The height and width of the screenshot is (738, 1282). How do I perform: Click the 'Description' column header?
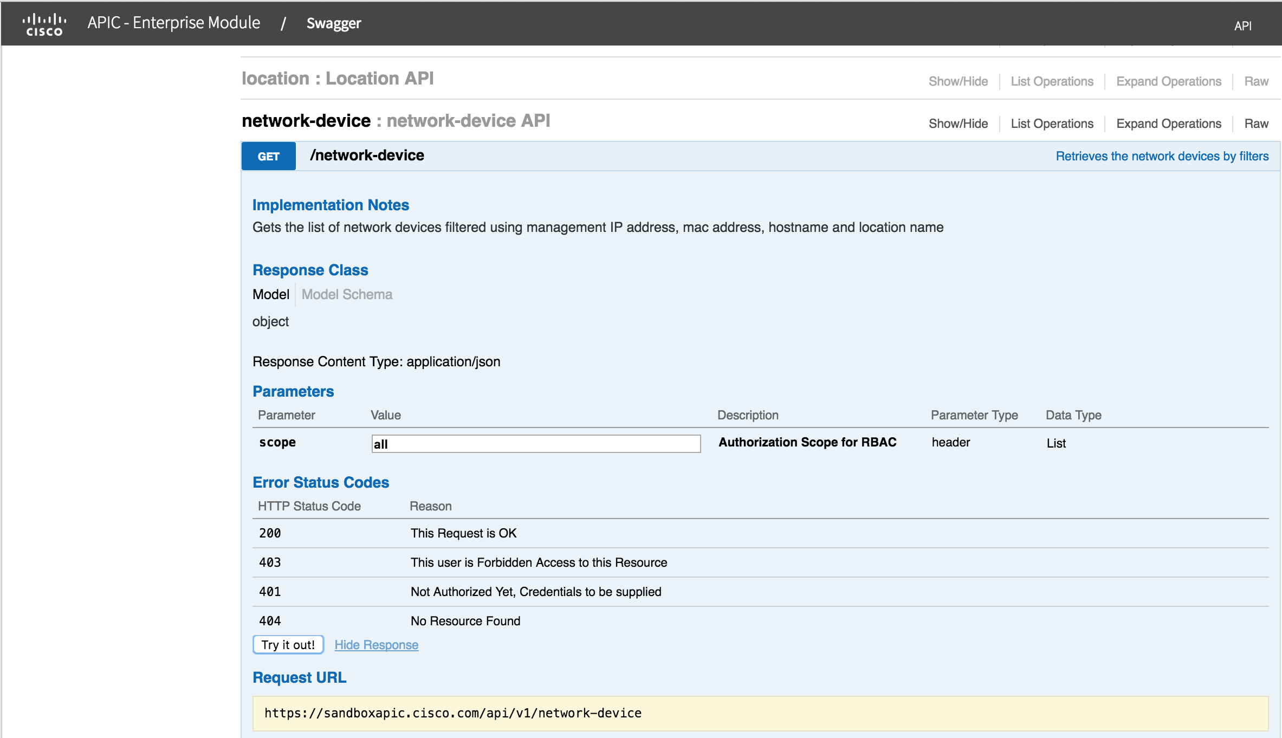pos(748,415)
